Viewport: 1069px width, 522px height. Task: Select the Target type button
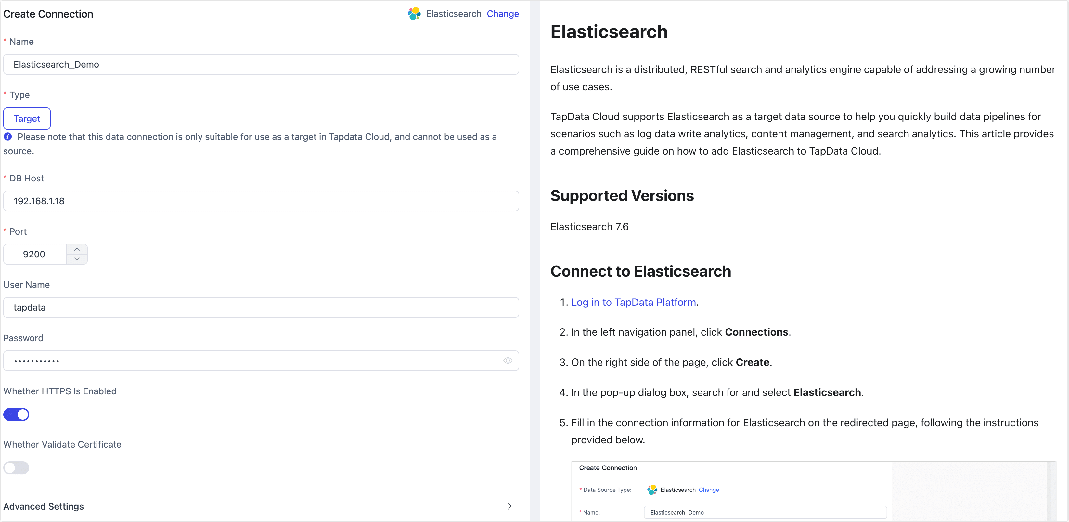27,118
